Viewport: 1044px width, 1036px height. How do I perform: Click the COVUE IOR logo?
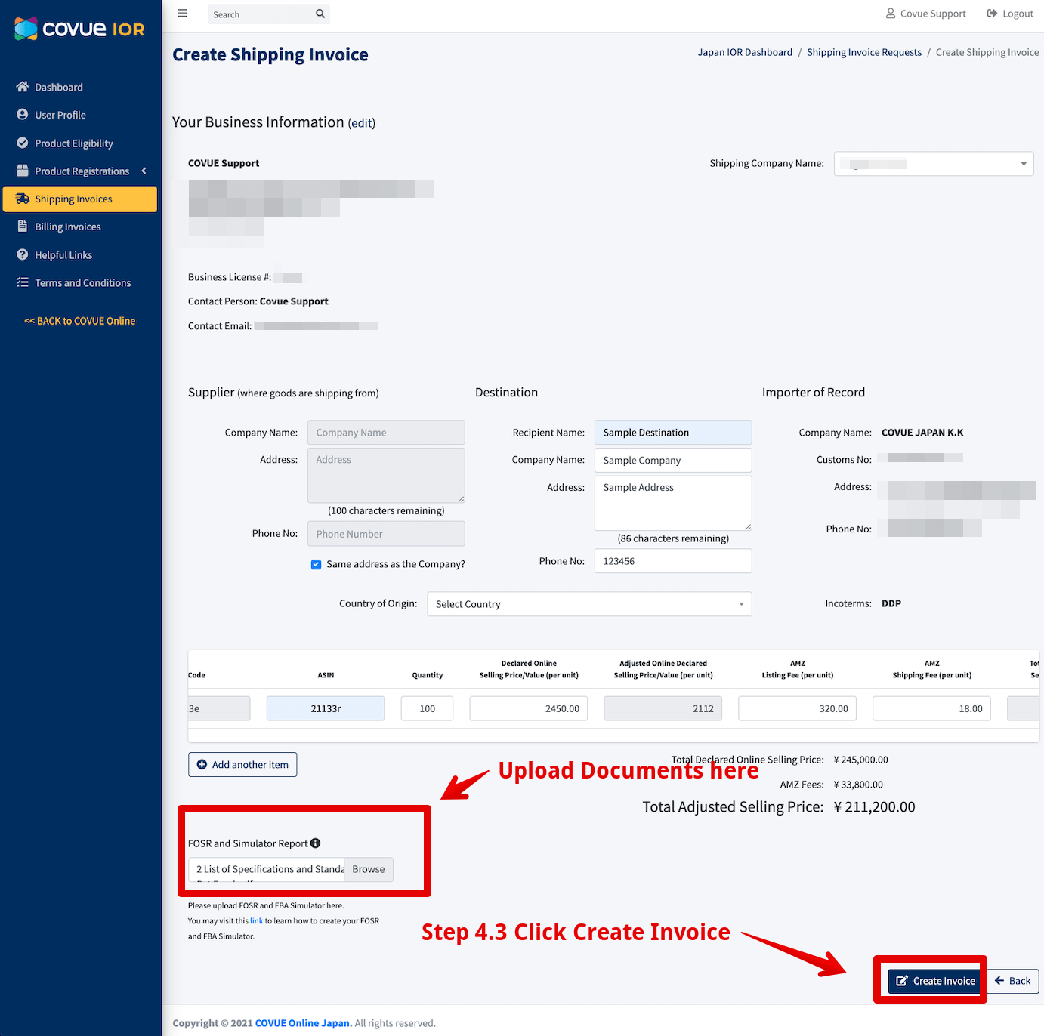coord(79,29)
